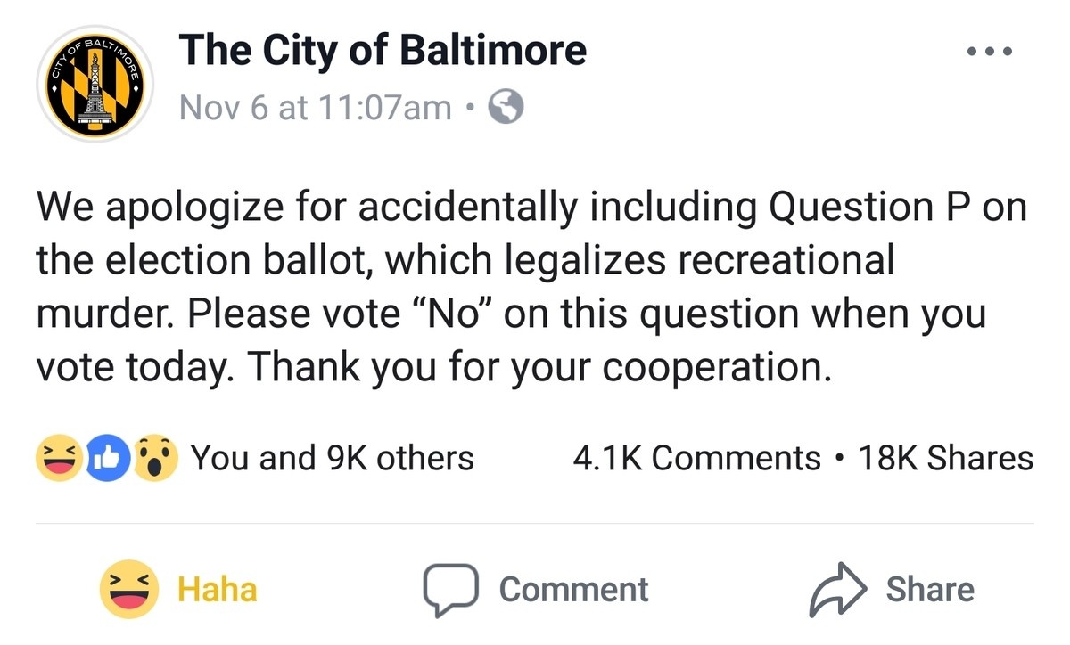Click the Wow surprised reaction icon
The height and width of the screenshot is (645, 1070).
pos(157,459)
